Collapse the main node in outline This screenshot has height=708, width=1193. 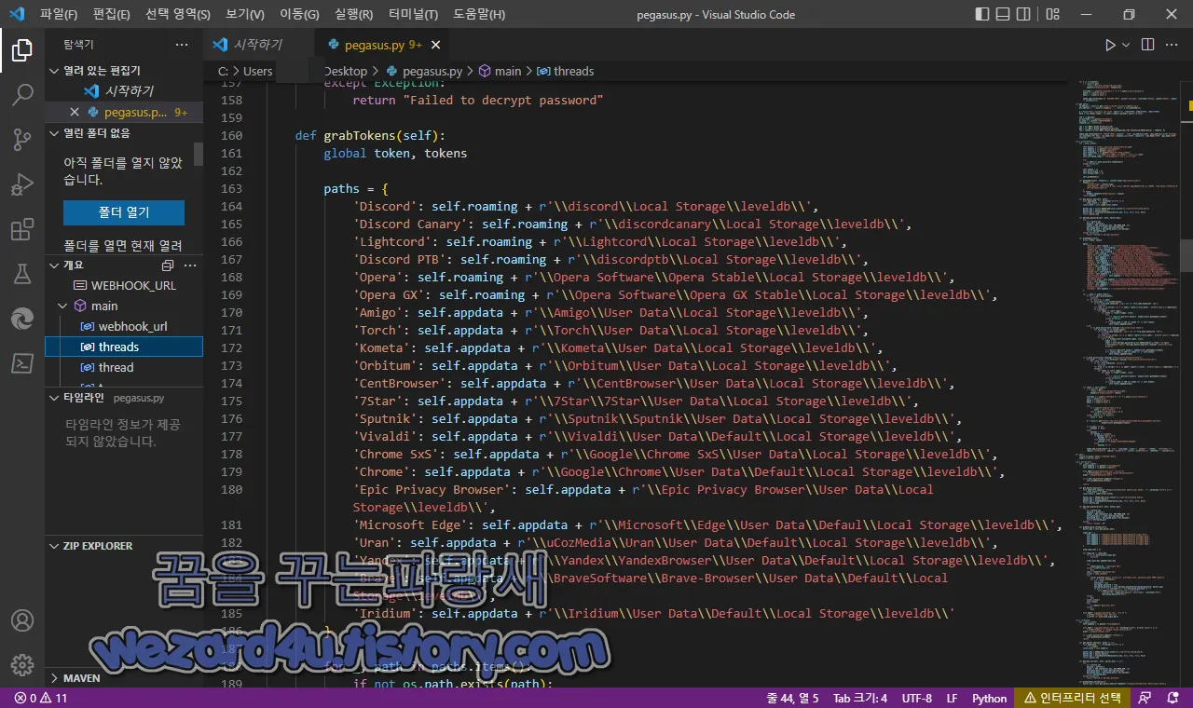[63, 306]
